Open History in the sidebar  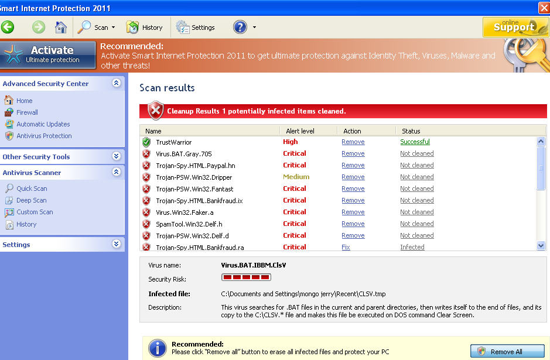[x=26, y=224]
